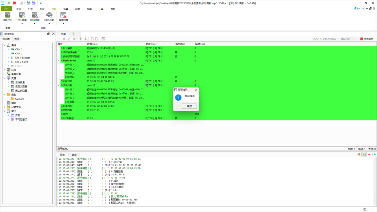Switch to the 仿真 ribbon tab

(66, 8)
